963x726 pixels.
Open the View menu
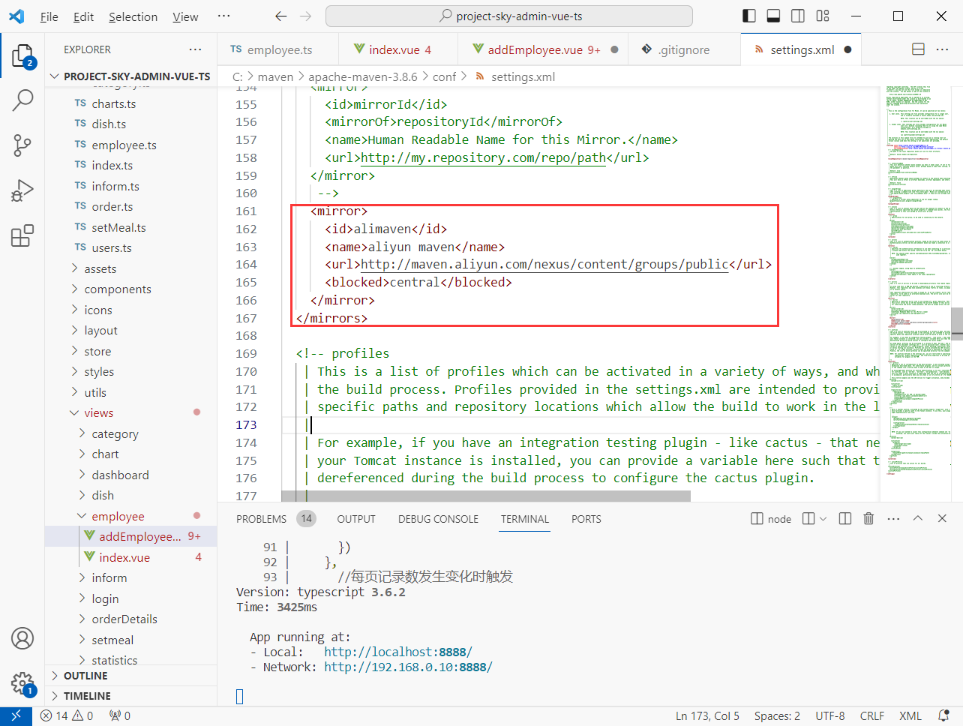(x=185, y=16)
